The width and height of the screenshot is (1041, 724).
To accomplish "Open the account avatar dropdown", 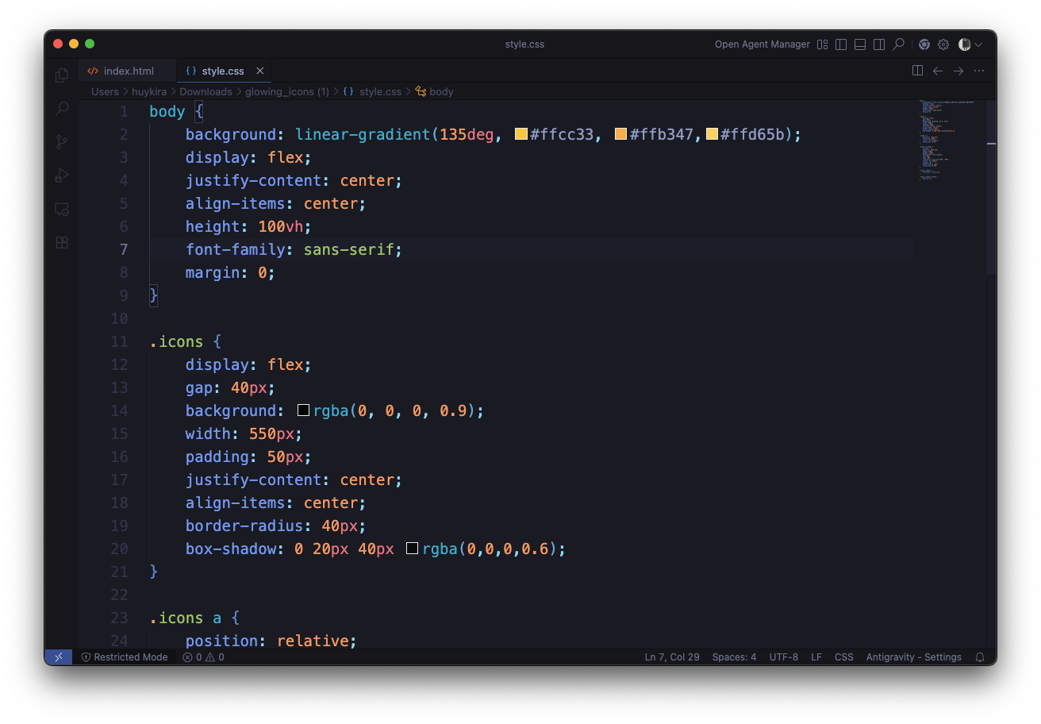I will (x=970, y=44).
